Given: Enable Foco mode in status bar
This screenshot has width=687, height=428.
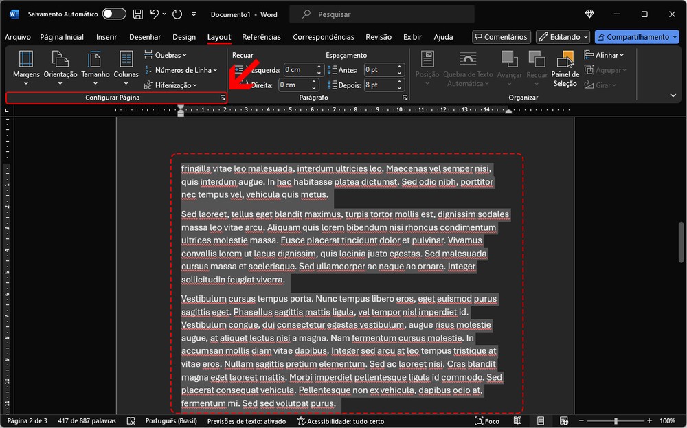Looking at the screenshot, I should point(486,420).
